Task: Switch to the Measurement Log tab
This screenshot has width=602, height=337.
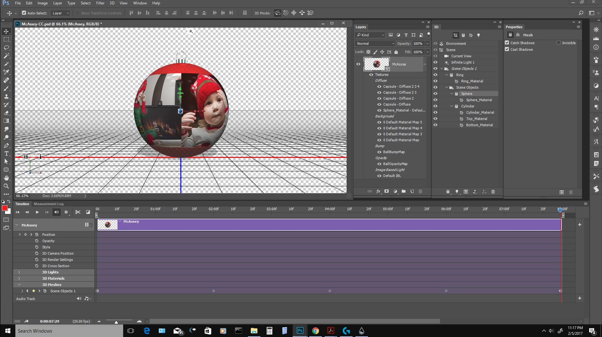Action: click(49, 204)
